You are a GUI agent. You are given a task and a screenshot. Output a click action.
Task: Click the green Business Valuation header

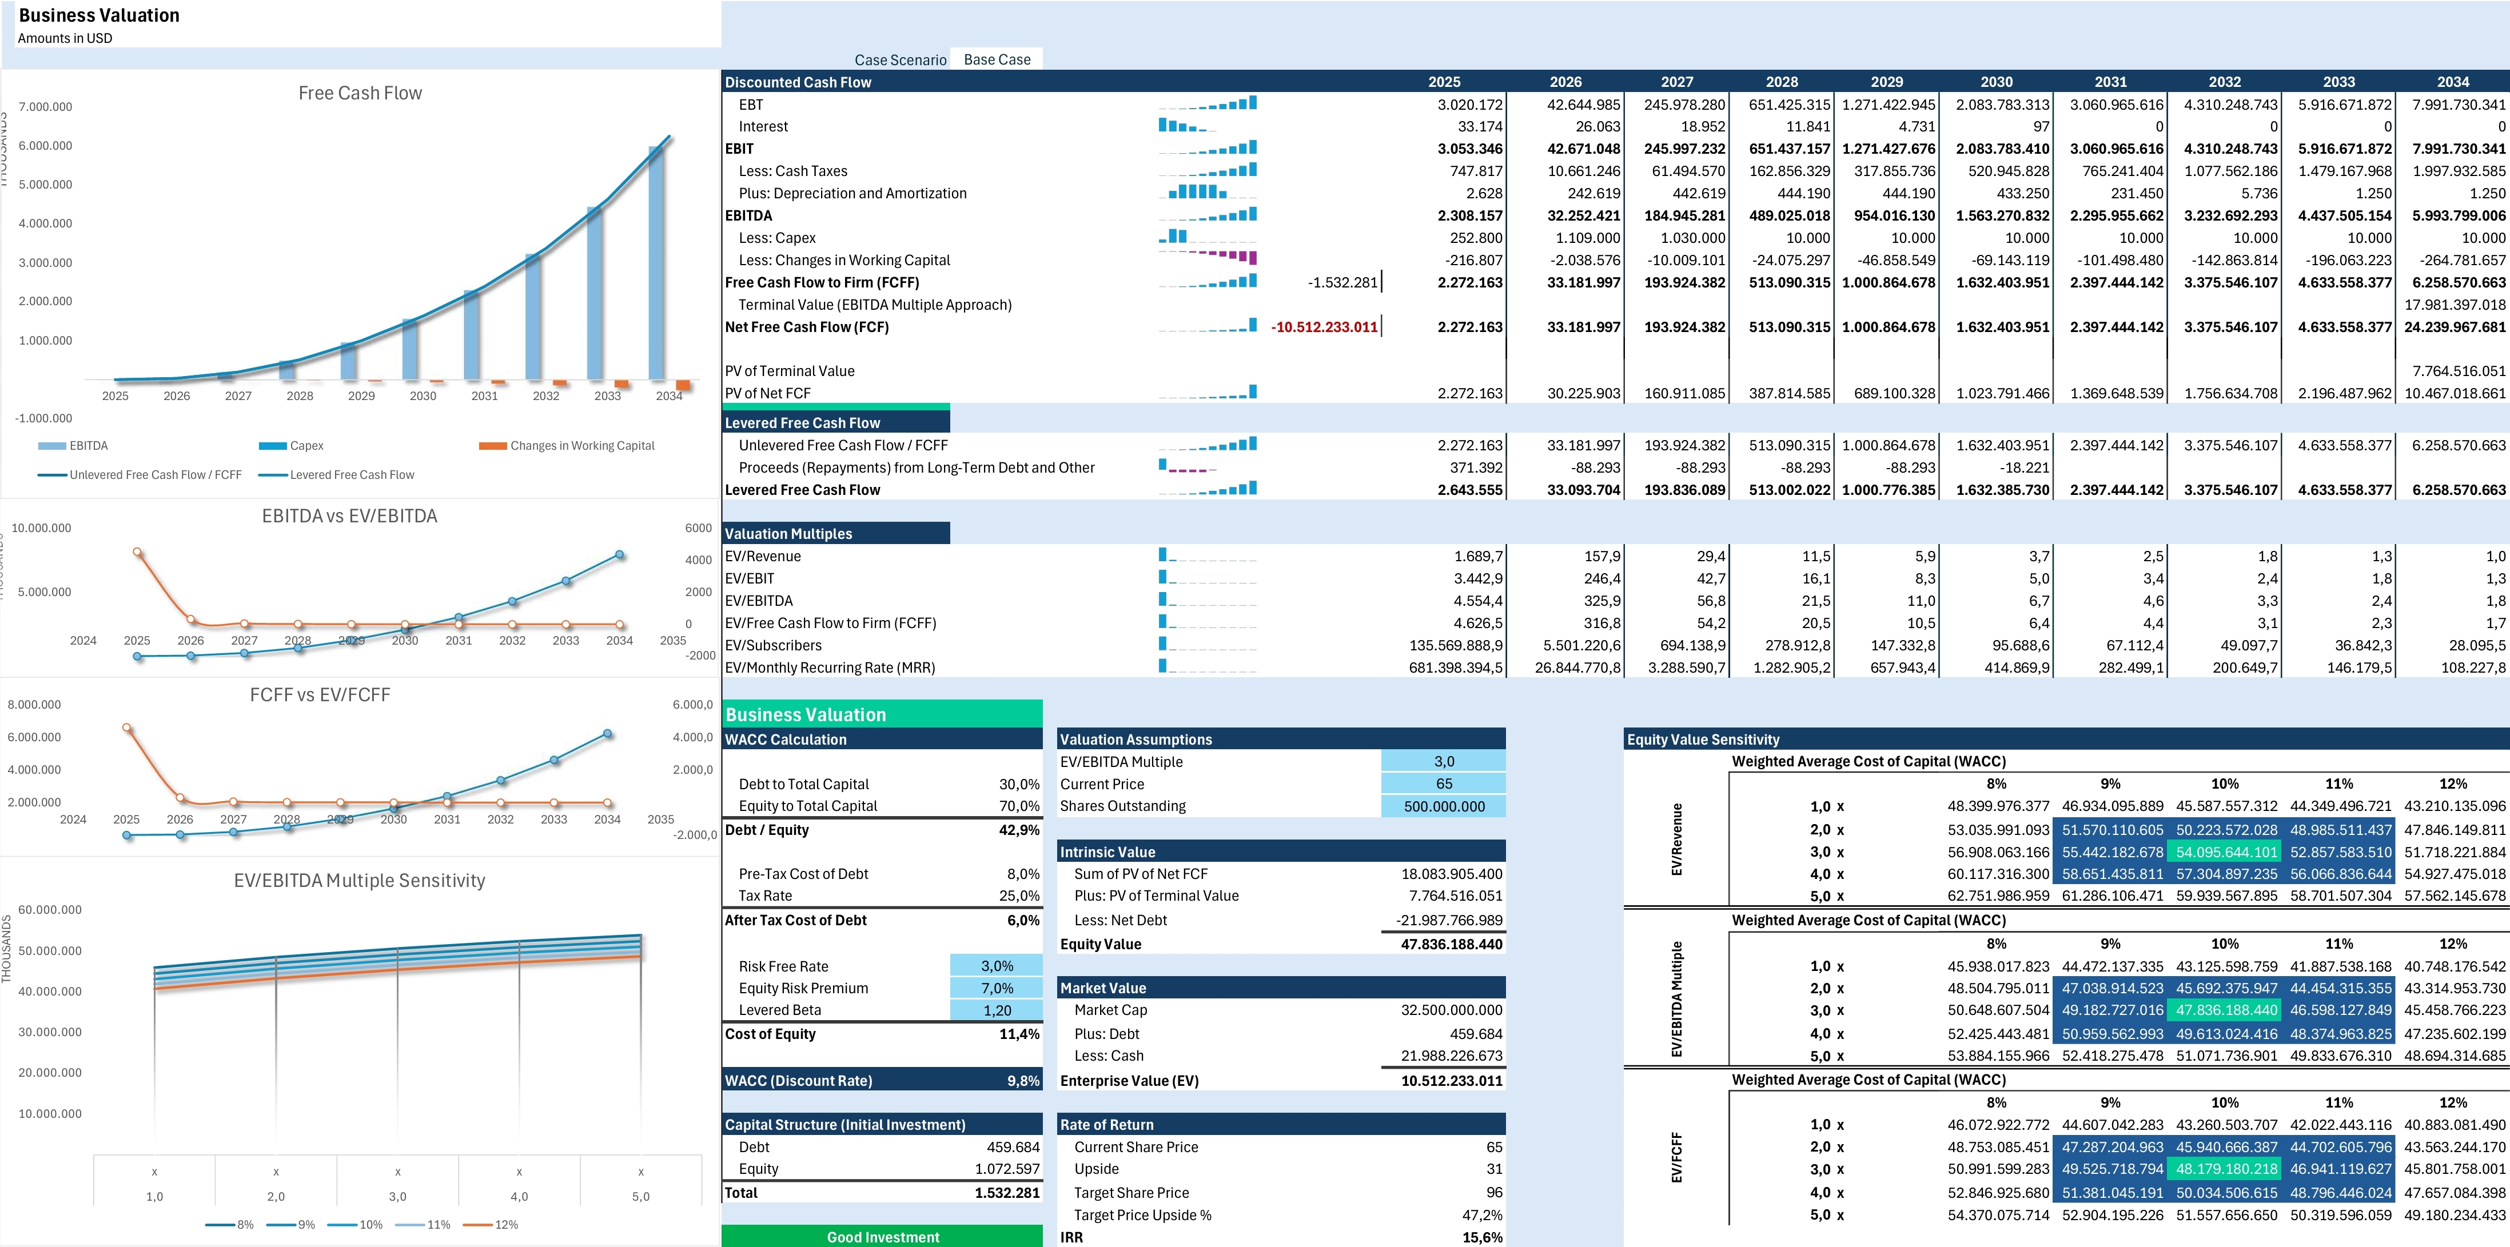[x=882, y=714]
